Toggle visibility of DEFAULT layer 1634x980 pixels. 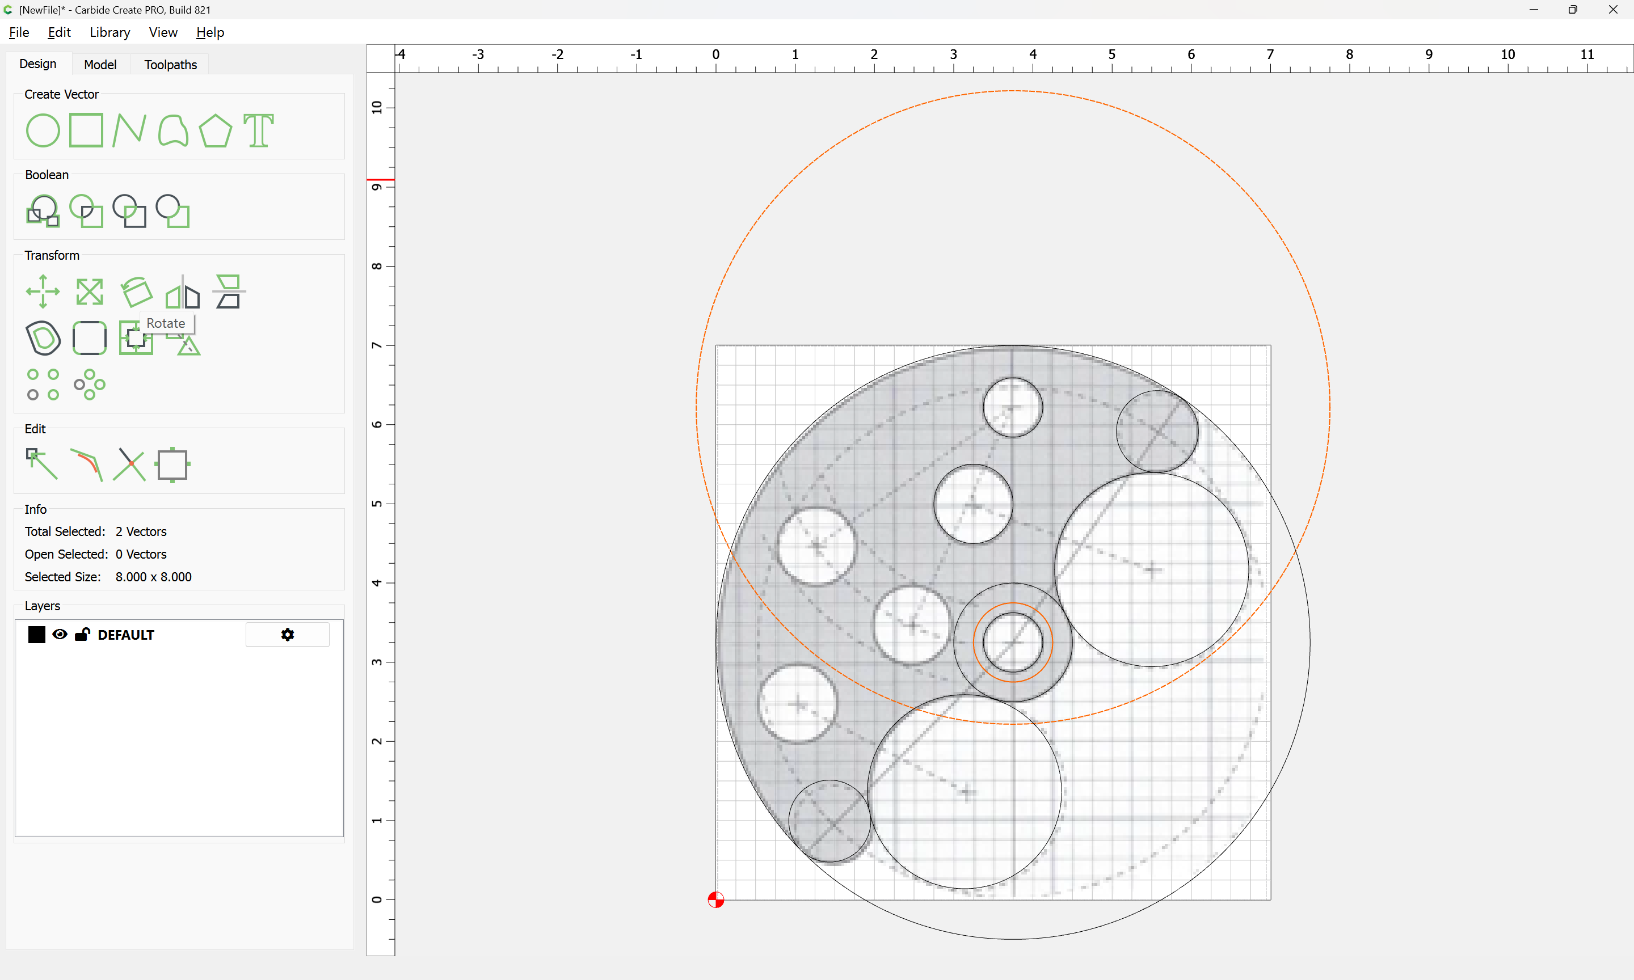click(x=60, y=634)
